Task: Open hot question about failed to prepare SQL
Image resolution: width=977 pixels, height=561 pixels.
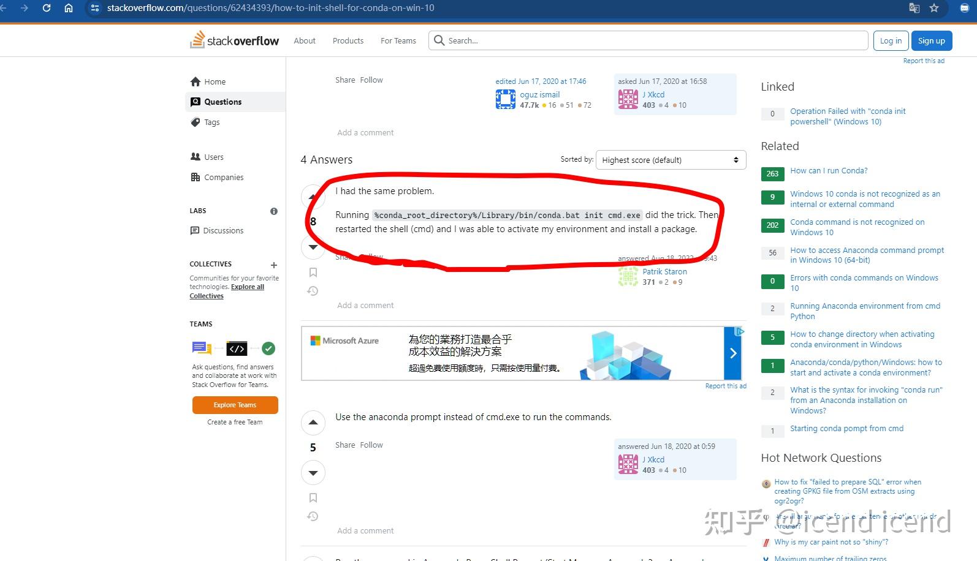Action: click(848, 491)
